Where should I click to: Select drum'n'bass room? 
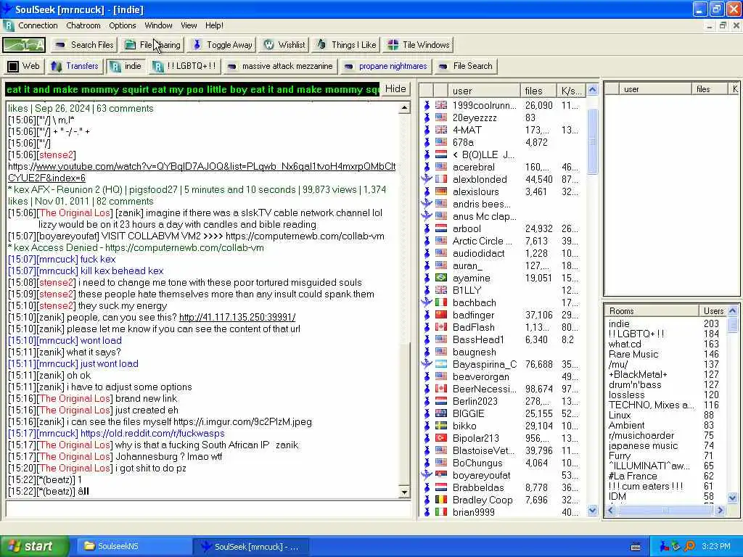tap(635, 384)
